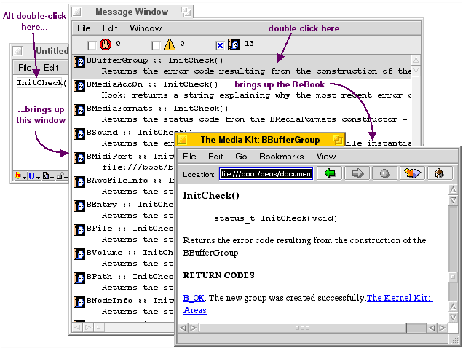
Task: Click the Untitled window title tab
Action: tap(41, 51)
